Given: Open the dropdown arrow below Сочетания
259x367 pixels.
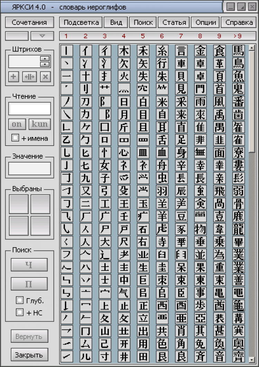Looking at the screenshot, I should click(x=42, y=36).
